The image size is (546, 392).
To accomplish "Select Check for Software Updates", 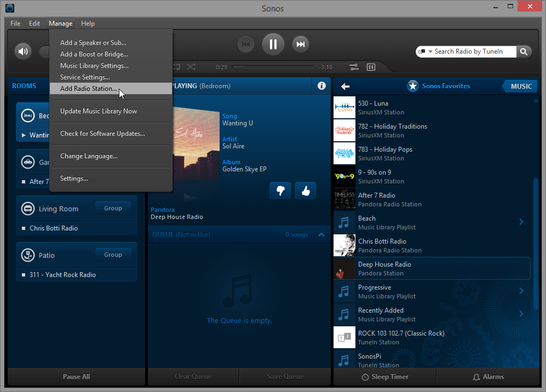I will [x=111, y=134].
